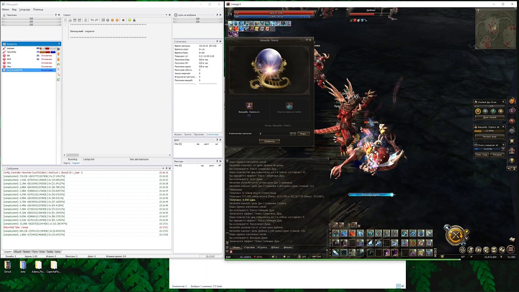Click the crafting points 13.53% progress bar

(x=487, y=149)
